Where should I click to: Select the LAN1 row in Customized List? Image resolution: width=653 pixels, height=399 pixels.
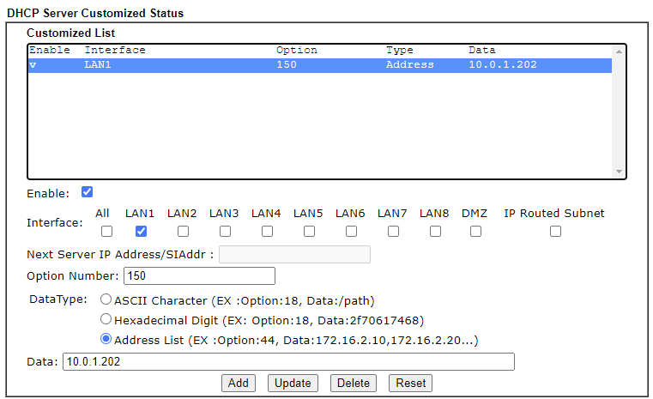coord(320,65)
